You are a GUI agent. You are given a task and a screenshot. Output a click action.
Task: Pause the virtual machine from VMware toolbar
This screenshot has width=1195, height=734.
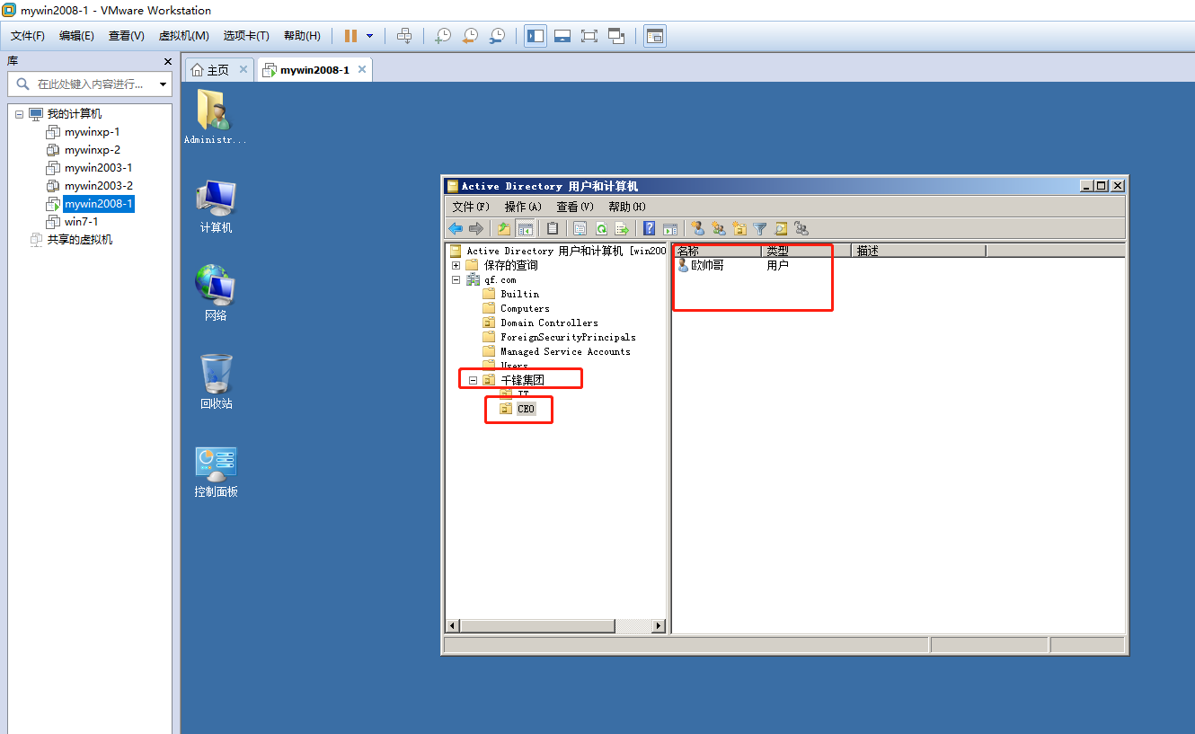(350, 36)
